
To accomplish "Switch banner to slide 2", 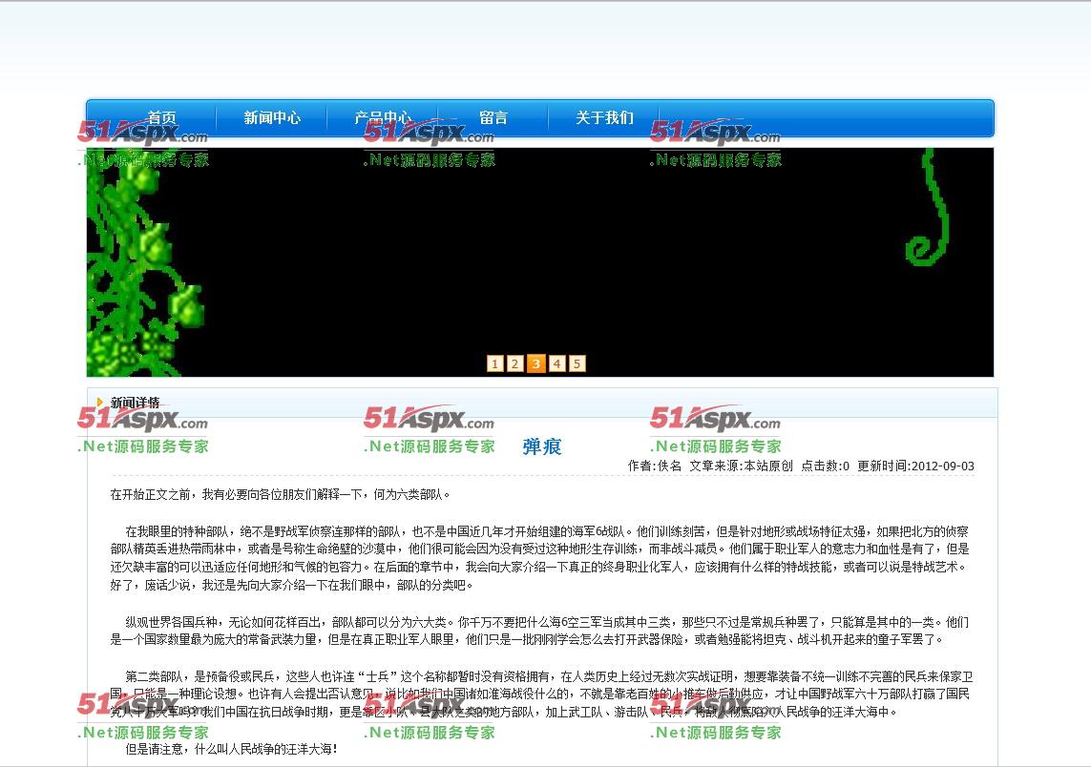I will click(514, 363).
